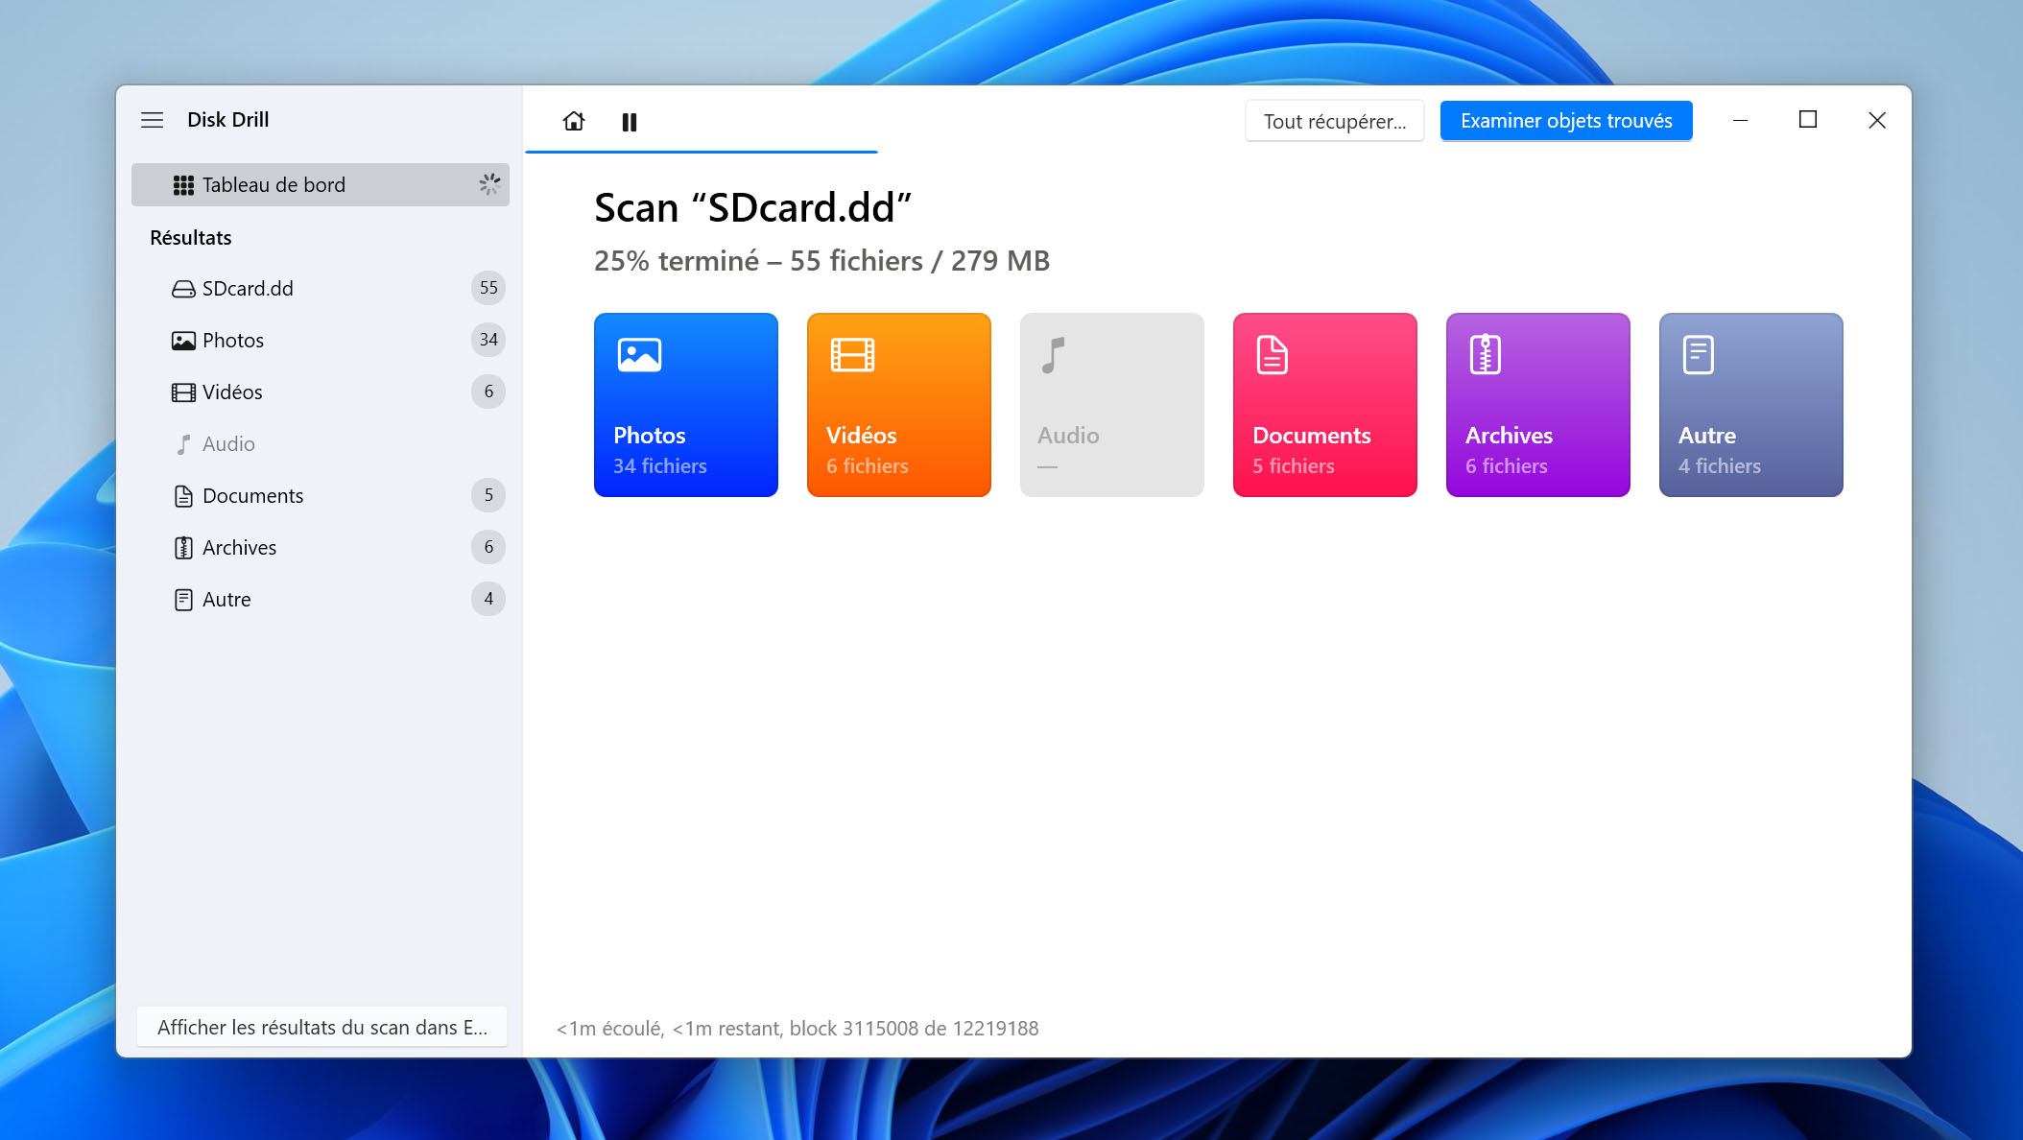
Task: Click the Tableau de bord grid icon
Action: [183, 185]
